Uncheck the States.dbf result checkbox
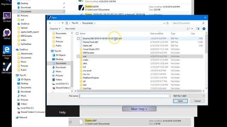This screenshot has width=227, height=127. pos(70,122)
